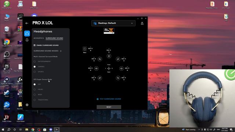Lower front right channel volume arrow
The height and width of the screenshot is (132, 235).
point(124,61)
